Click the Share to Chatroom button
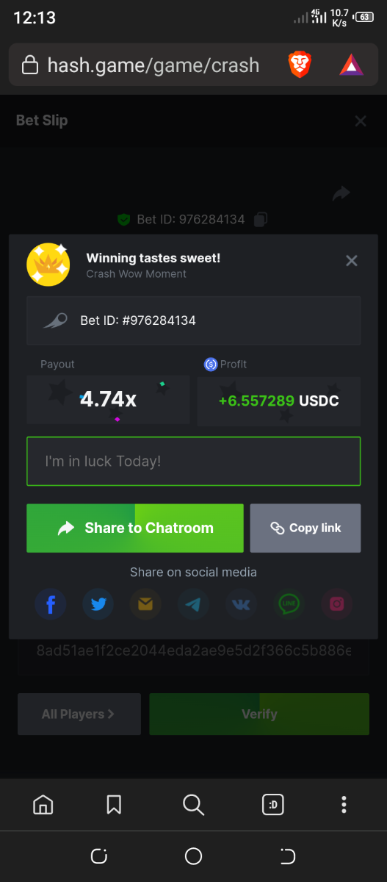 tap(135, 528)
